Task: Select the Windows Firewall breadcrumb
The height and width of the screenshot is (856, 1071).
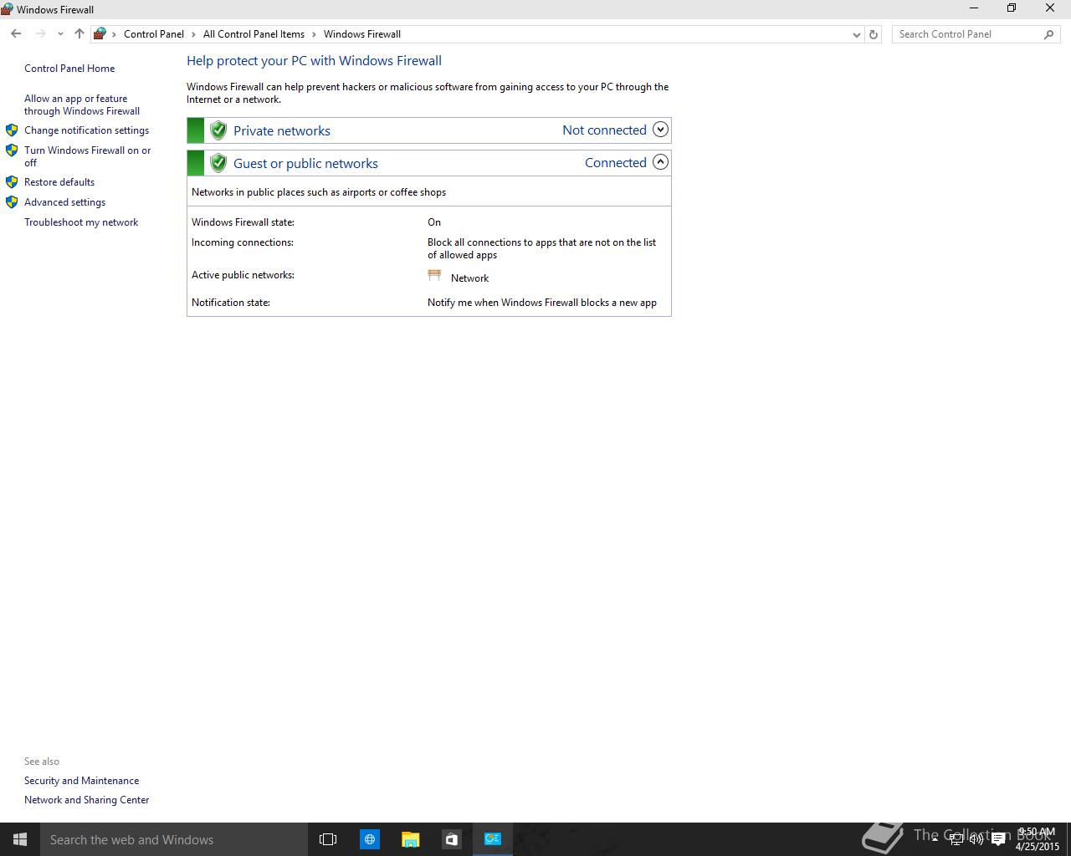Action: click(x=362, y=34)
